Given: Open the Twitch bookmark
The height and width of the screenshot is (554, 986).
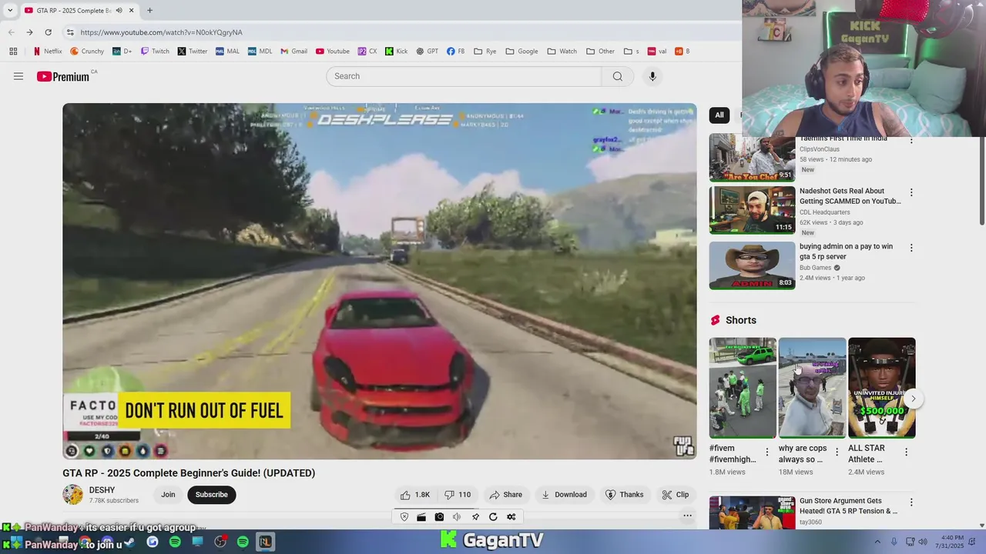Looking at the screenshot, I should click(x=155, y=52).
